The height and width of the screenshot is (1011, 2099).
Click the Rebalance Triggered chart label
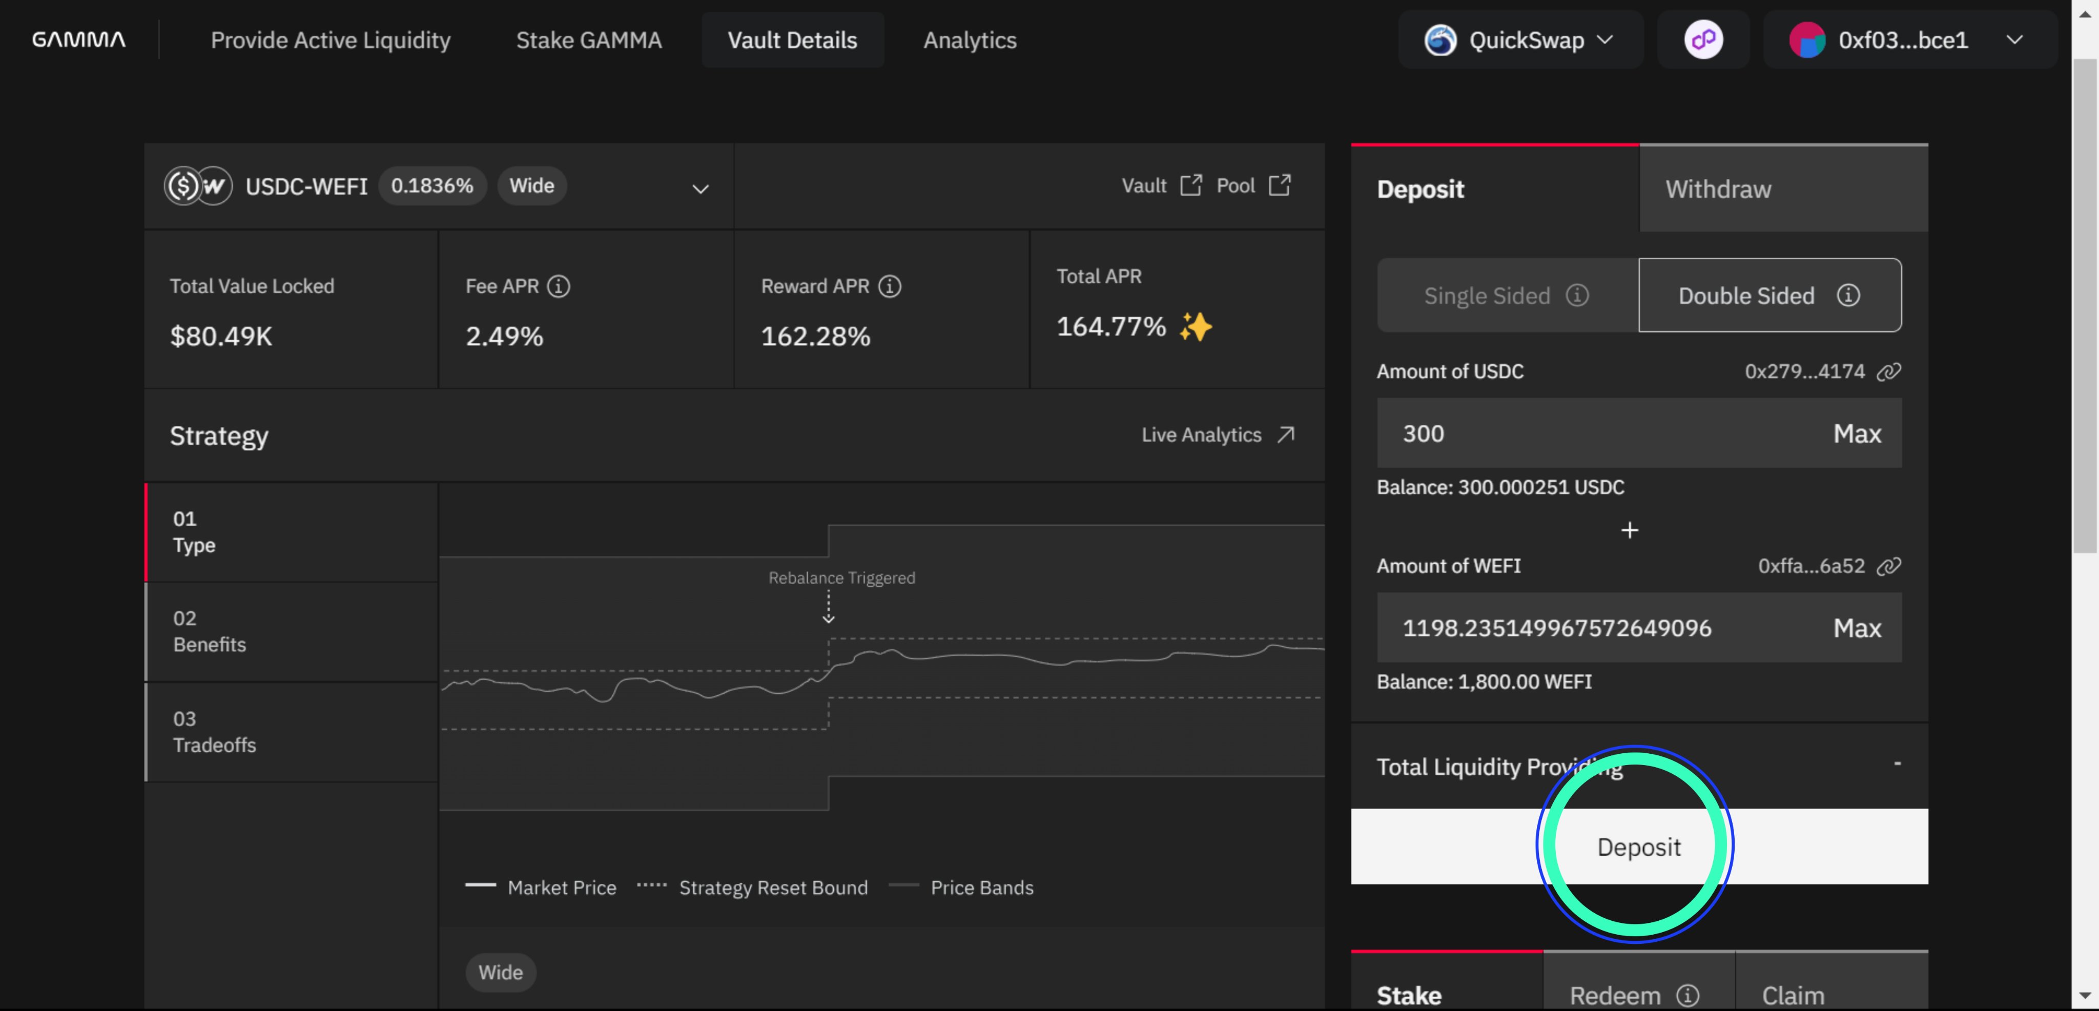[842, 577]
